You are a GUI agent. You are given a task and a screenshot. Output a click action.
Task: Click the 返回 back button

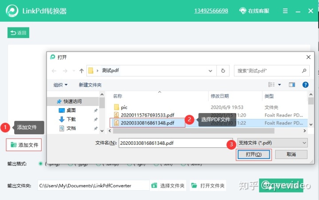click(x=18, y=33)
